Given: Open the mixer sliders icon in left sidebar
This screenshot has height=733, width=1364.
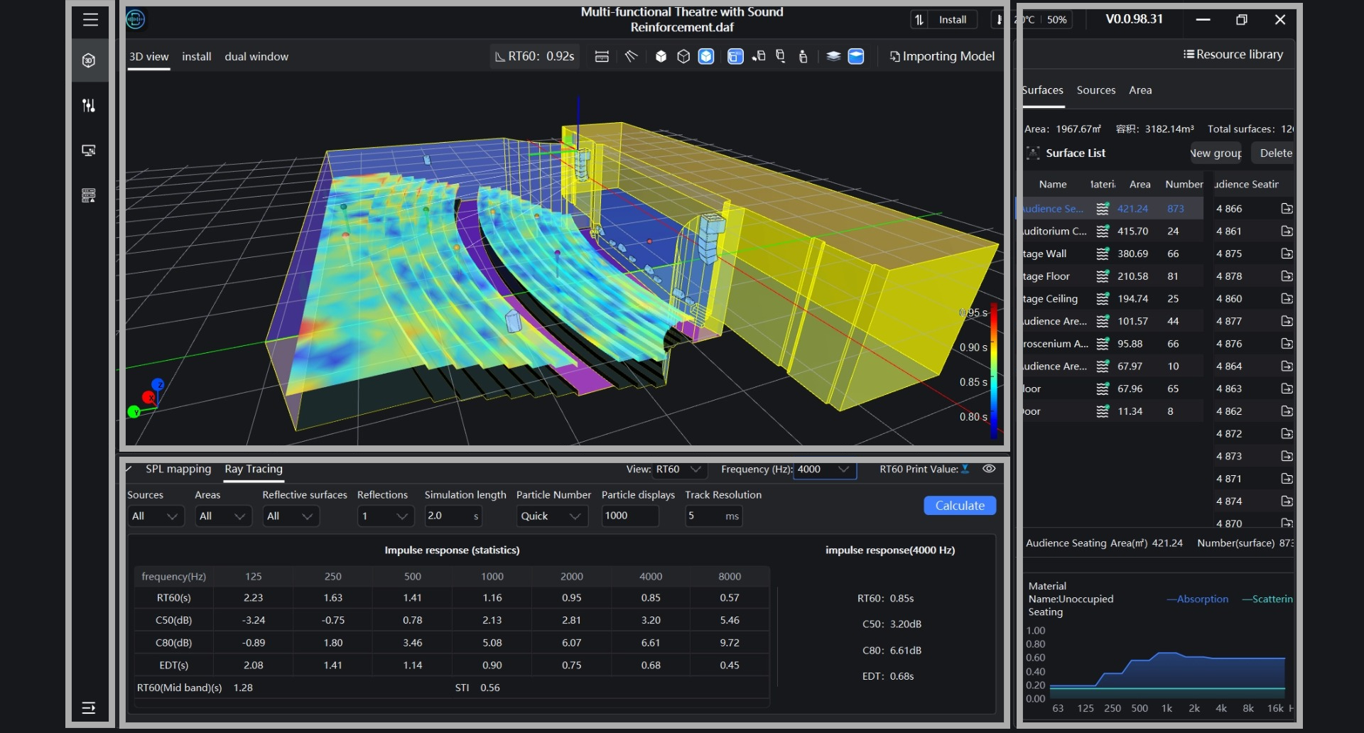Looking at the screenshot, I should tap(89, 105).
